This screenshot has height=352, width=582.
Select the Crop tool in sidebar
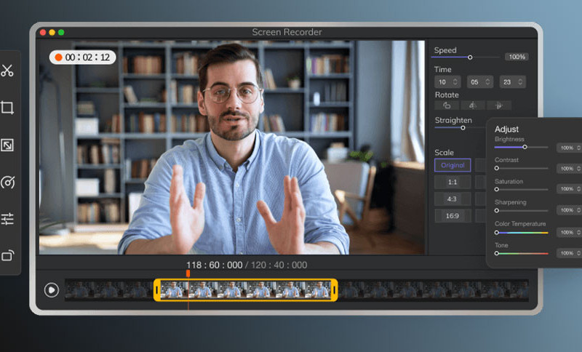click(x=7, y=108)
